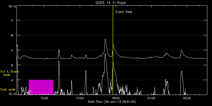This screenshot has width=212, height=106.
Task: Click the M flare class axis label
Action: 12,35
